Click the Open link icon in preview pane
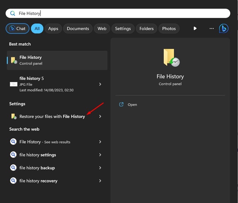Viewport: 238px width, 203px height. tap(121, 105)
